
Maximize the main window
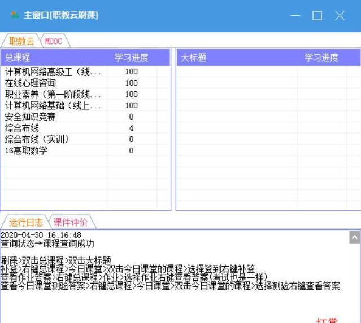click(317, 16)
